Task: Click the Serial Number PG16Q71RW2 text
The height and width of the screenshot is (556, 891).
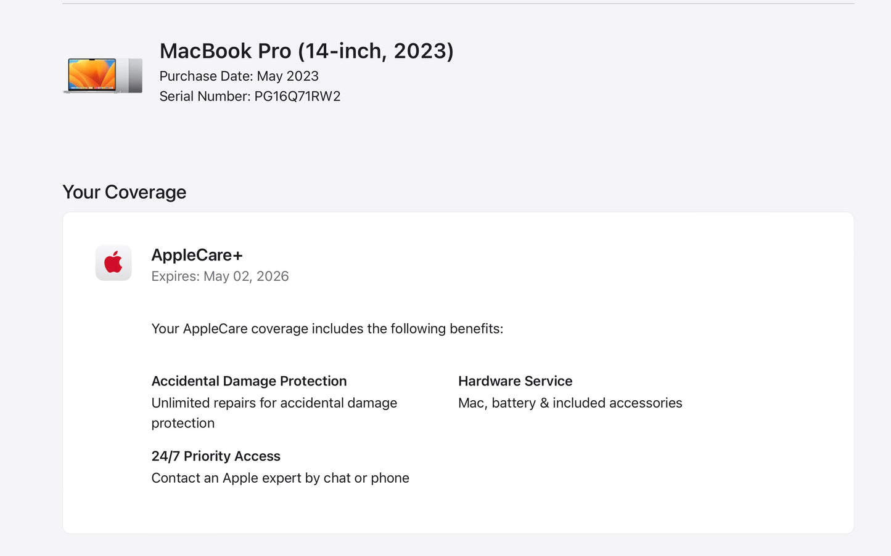Action: (250, 96)
